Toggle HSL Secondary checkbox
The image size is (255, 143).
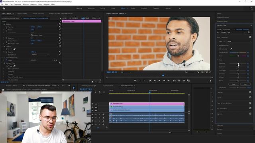250,108
